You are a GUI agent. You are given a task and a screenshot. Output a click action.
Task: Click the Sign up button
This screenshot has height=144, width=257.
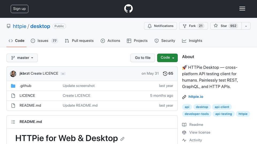(20, 9)
